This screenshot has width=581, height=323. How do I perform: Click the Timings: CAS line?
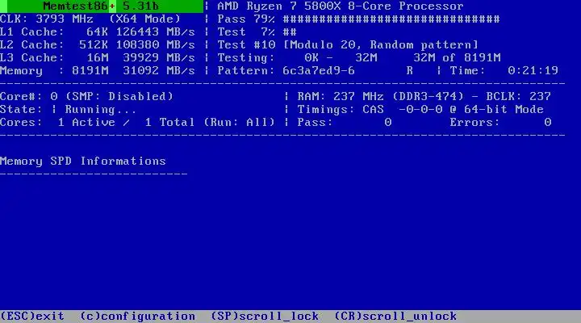[x=420, y=109]
